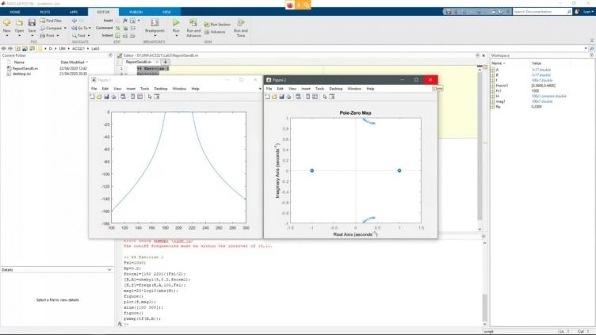This screenshot has width=596, height=335.
Task: Open the Find dropdown in Navigate group
Action: (89, 36)
